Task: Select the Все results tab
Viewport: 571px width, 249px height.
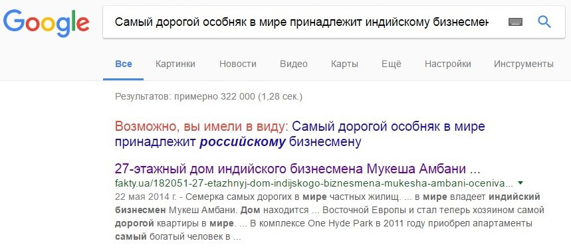Action: (x=124, y=64)
